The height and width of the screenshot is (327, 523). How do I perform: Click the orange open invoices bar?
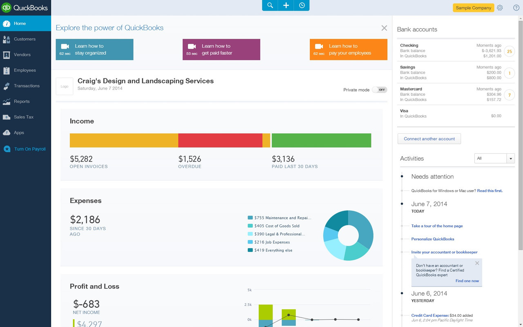pyautogui.click(x=124, y=141)
